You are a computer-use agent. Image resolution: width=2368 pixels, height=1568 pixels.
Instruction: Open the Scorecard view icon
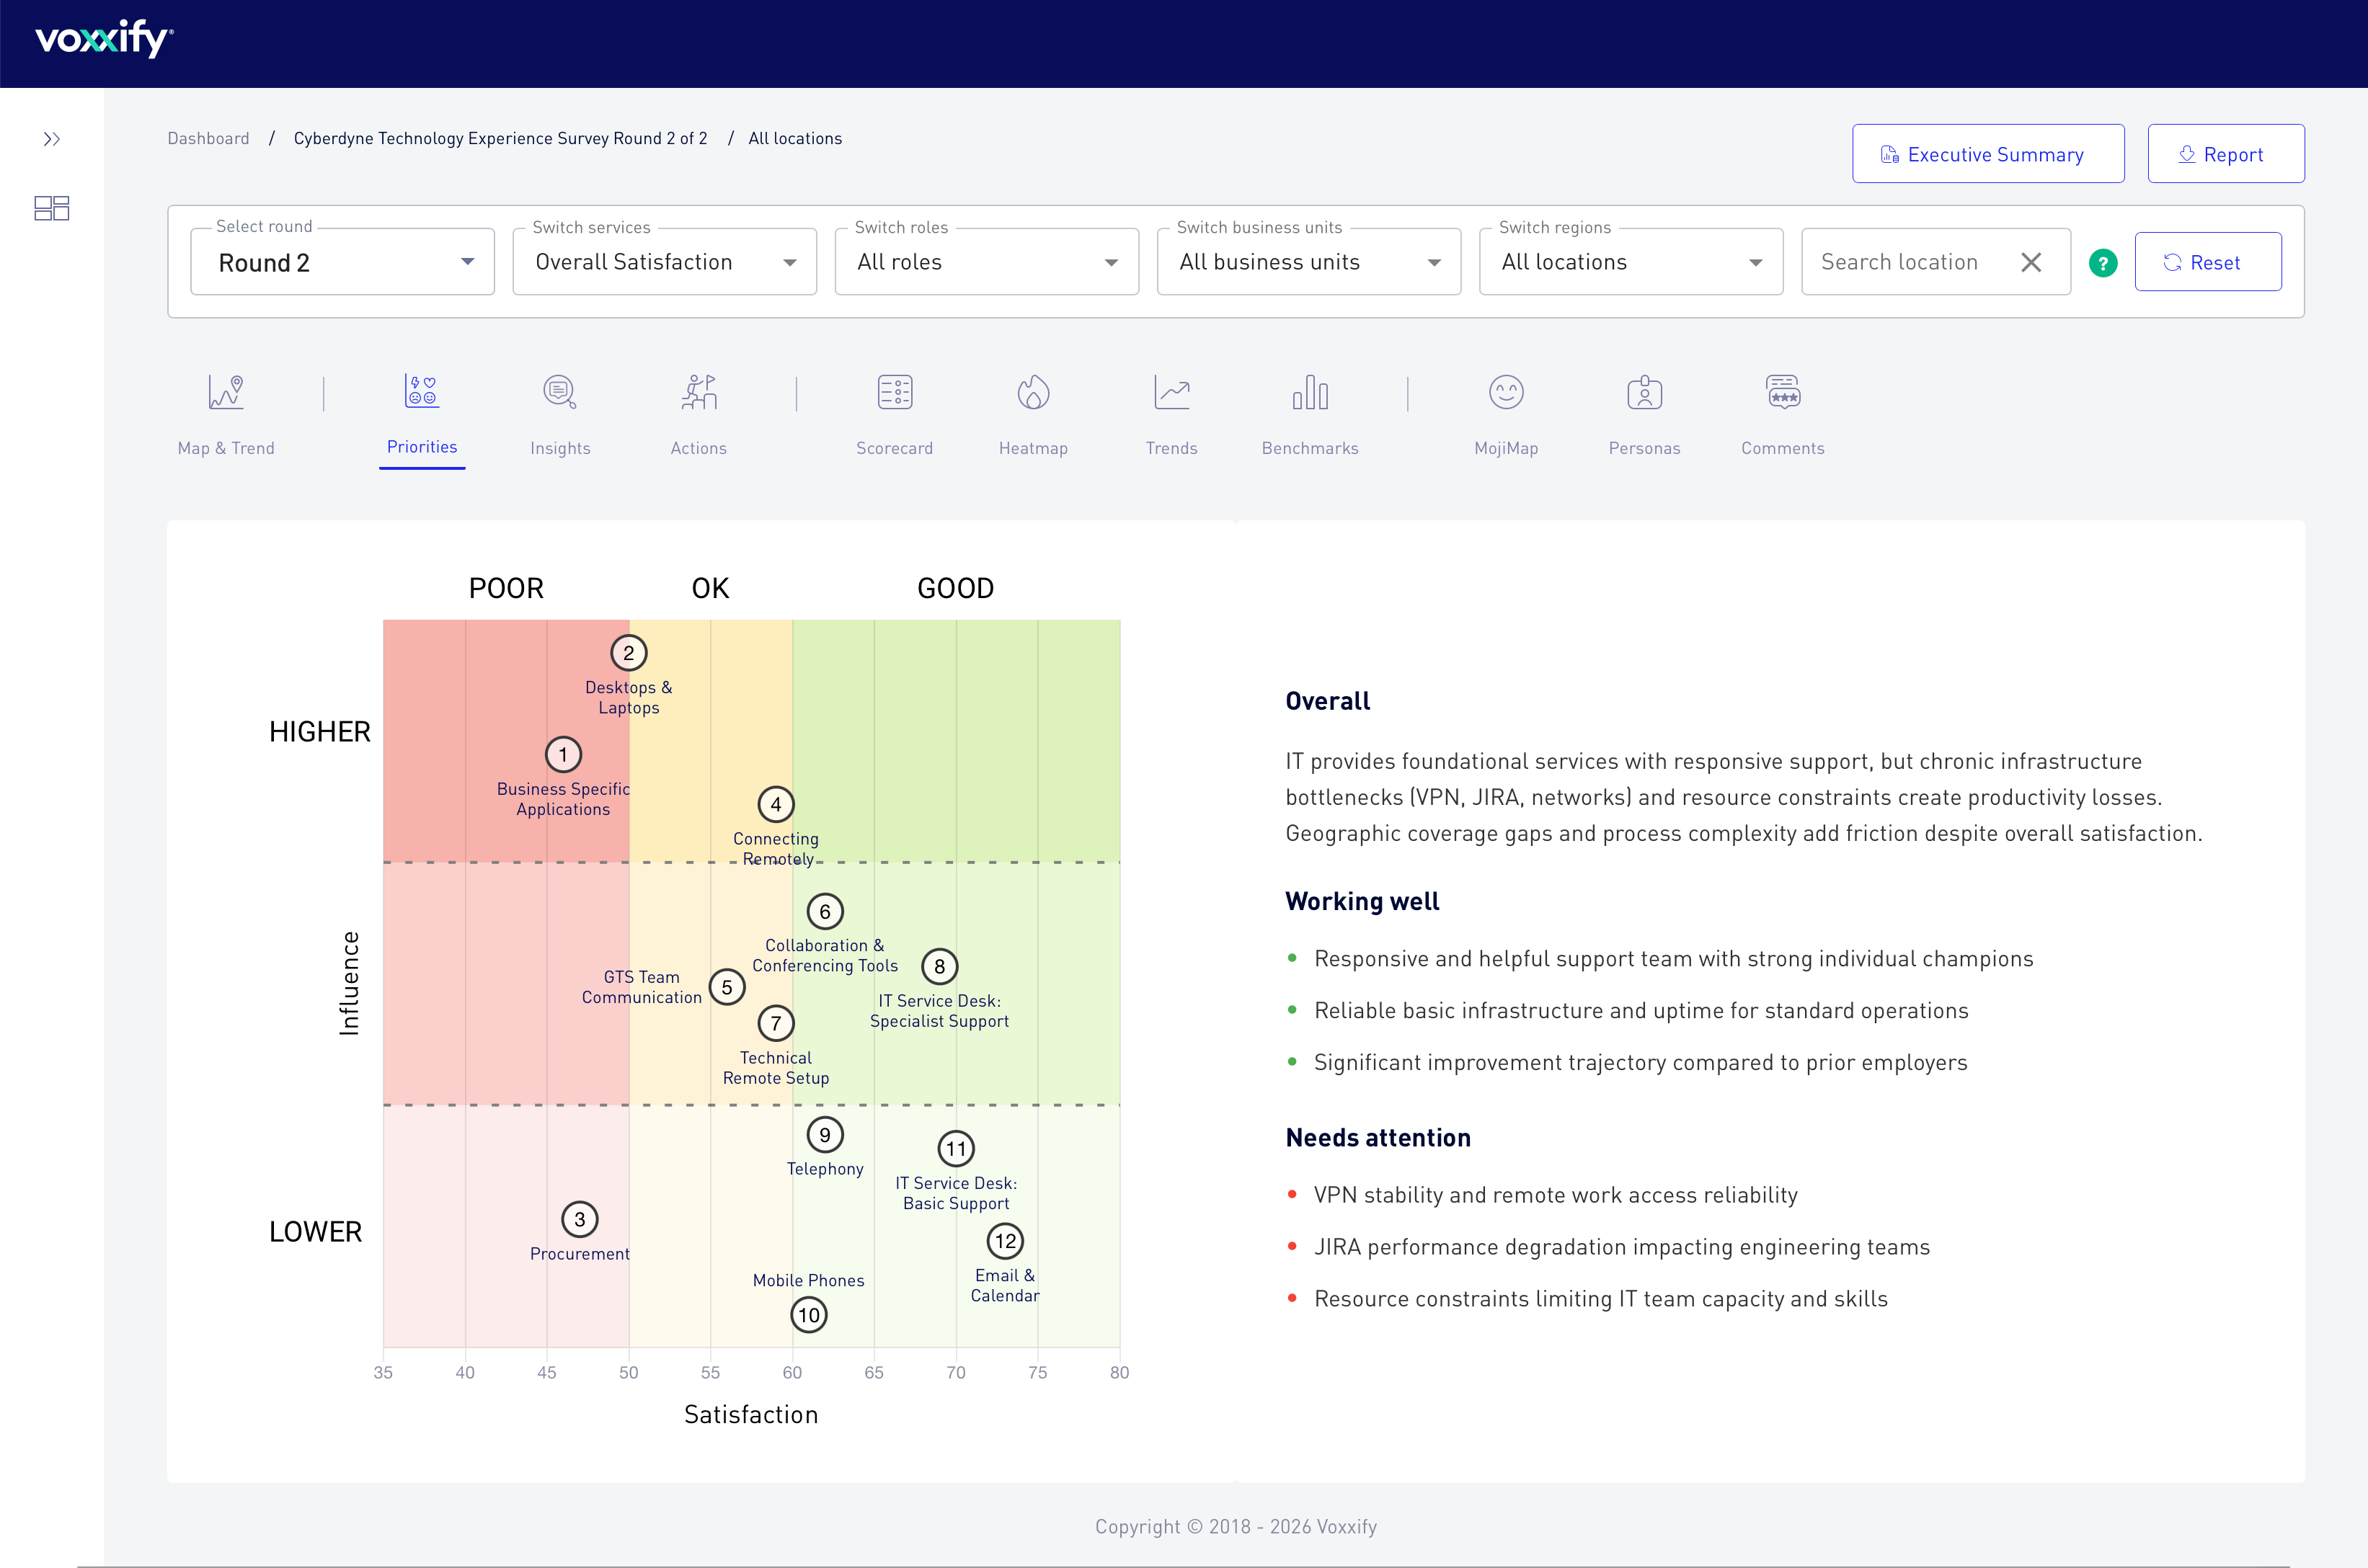(x=895, y=393)
